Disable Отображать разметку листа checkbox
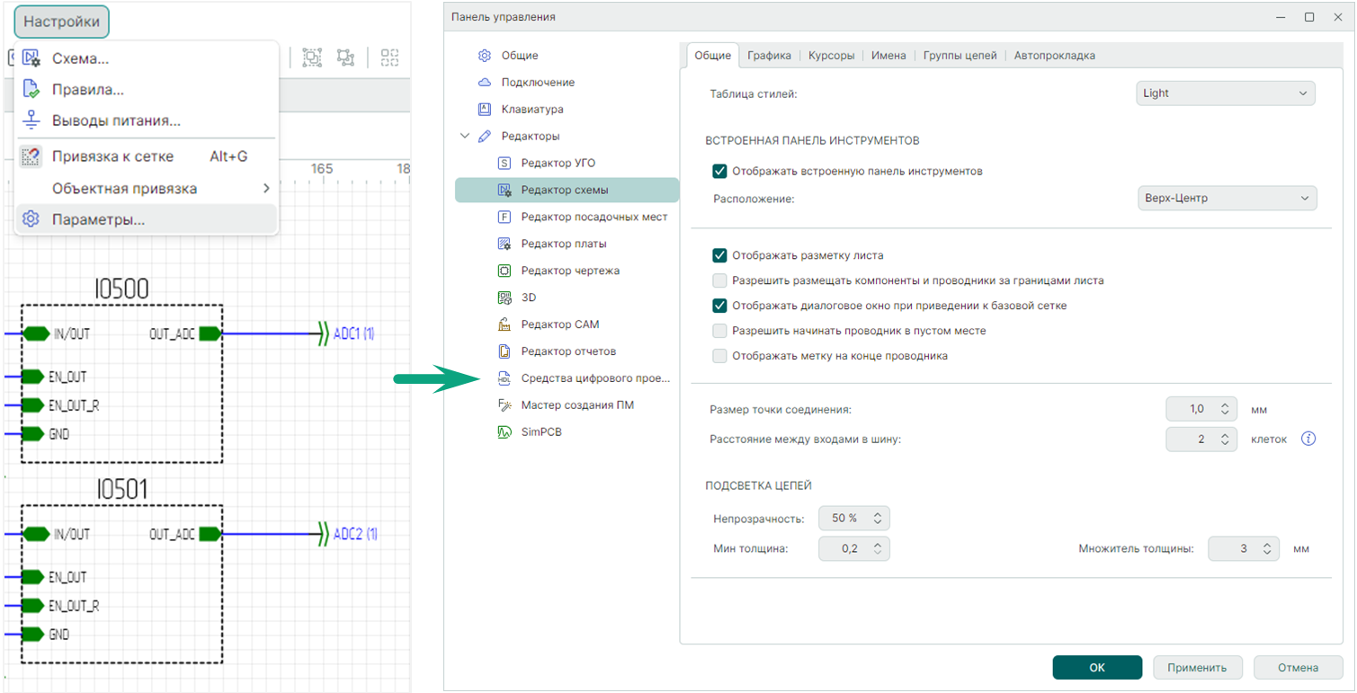Screen dimensions: 1357x693 [719, 255]
